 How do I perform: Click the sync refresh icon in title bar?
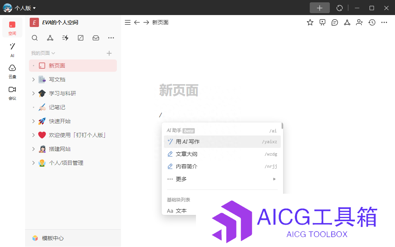[339, 8]
